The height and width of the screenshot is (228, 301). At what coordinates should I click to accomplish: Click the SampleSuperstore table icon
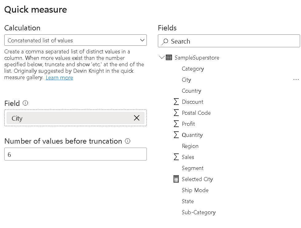coord(169,58)
